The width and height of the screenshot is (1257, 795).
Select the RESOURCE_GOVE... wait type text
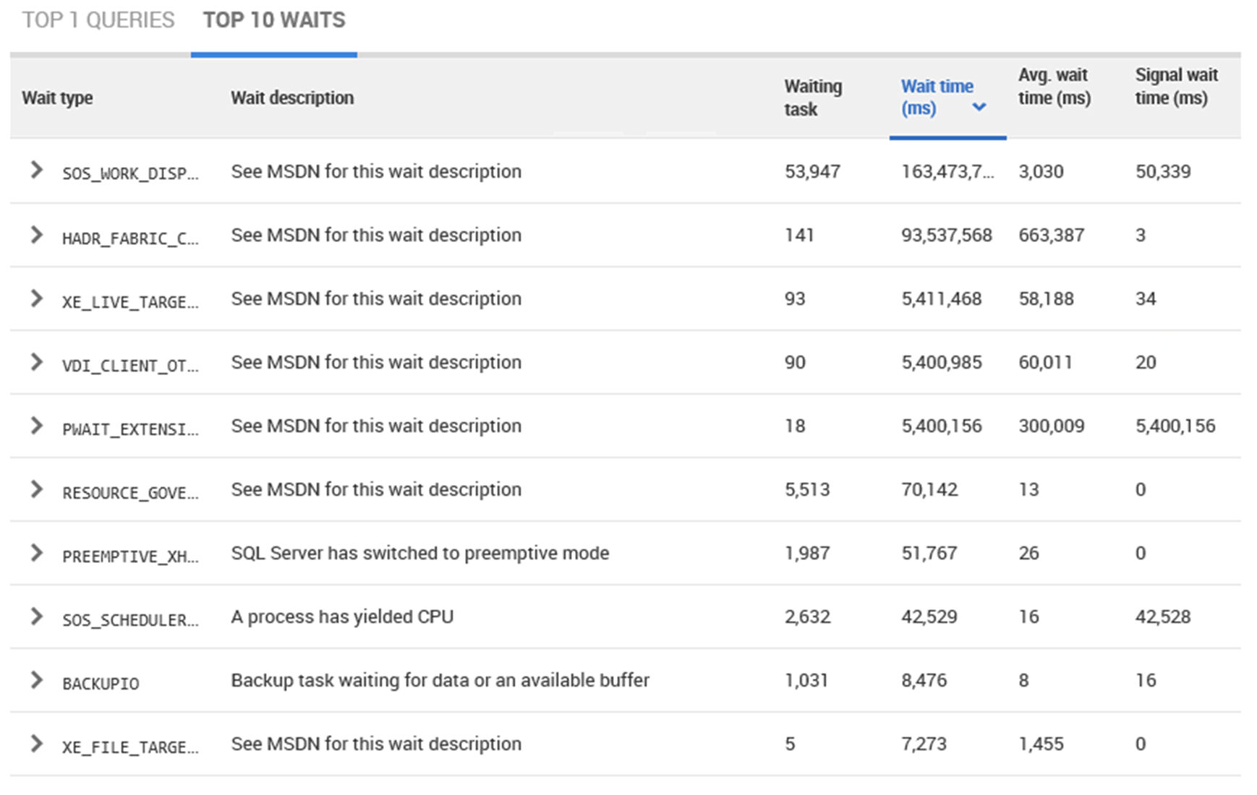click(x=130, y=492)
